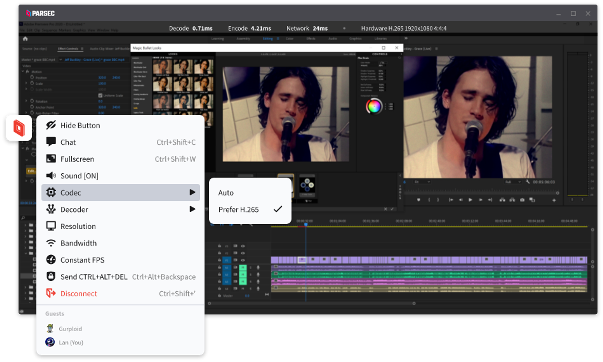
Task: Click the Play button in Program monitor
Action: 470,200
